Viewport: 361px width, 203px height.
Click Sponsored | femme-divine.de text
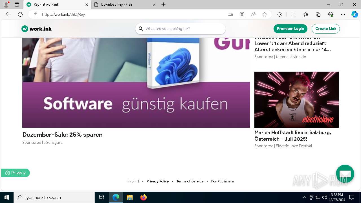[x=280, y=57]
